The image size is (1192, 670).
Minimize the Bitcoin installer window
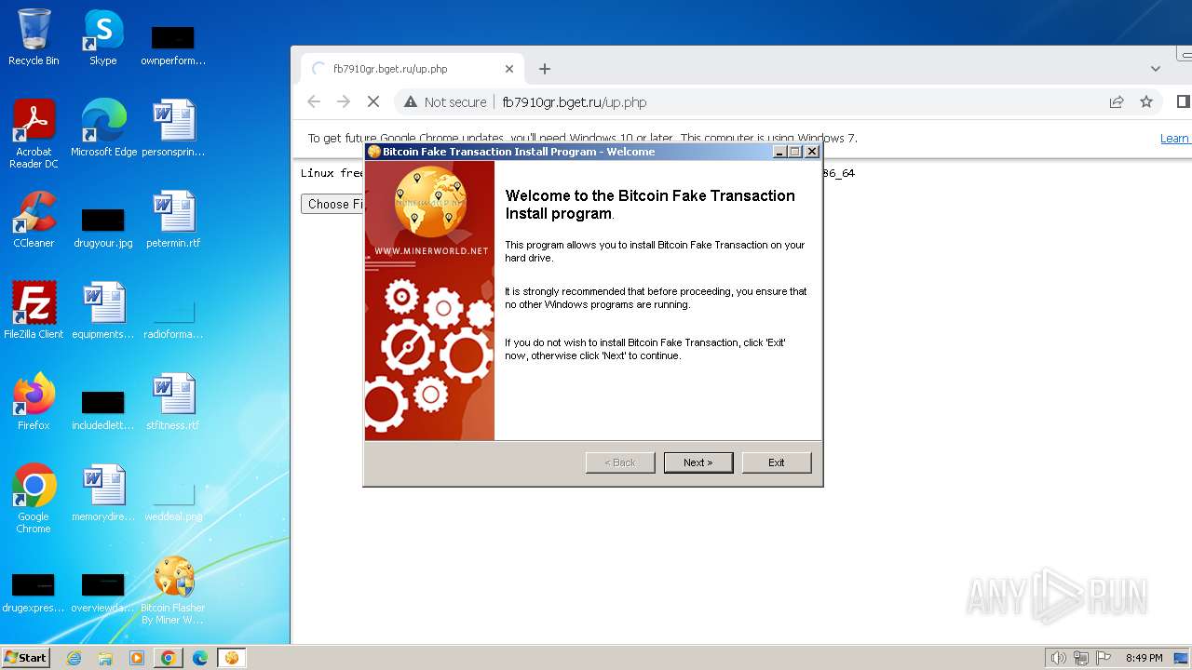tap(780, 152)
